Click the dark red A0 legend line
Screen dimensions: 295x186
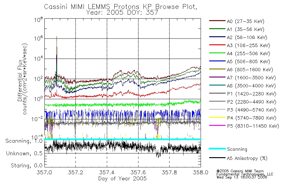(217, 21)
